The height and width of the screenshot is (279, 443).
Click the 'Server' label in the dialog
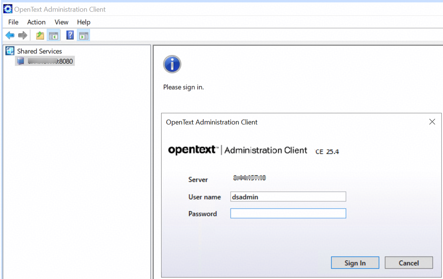(198, 180)
